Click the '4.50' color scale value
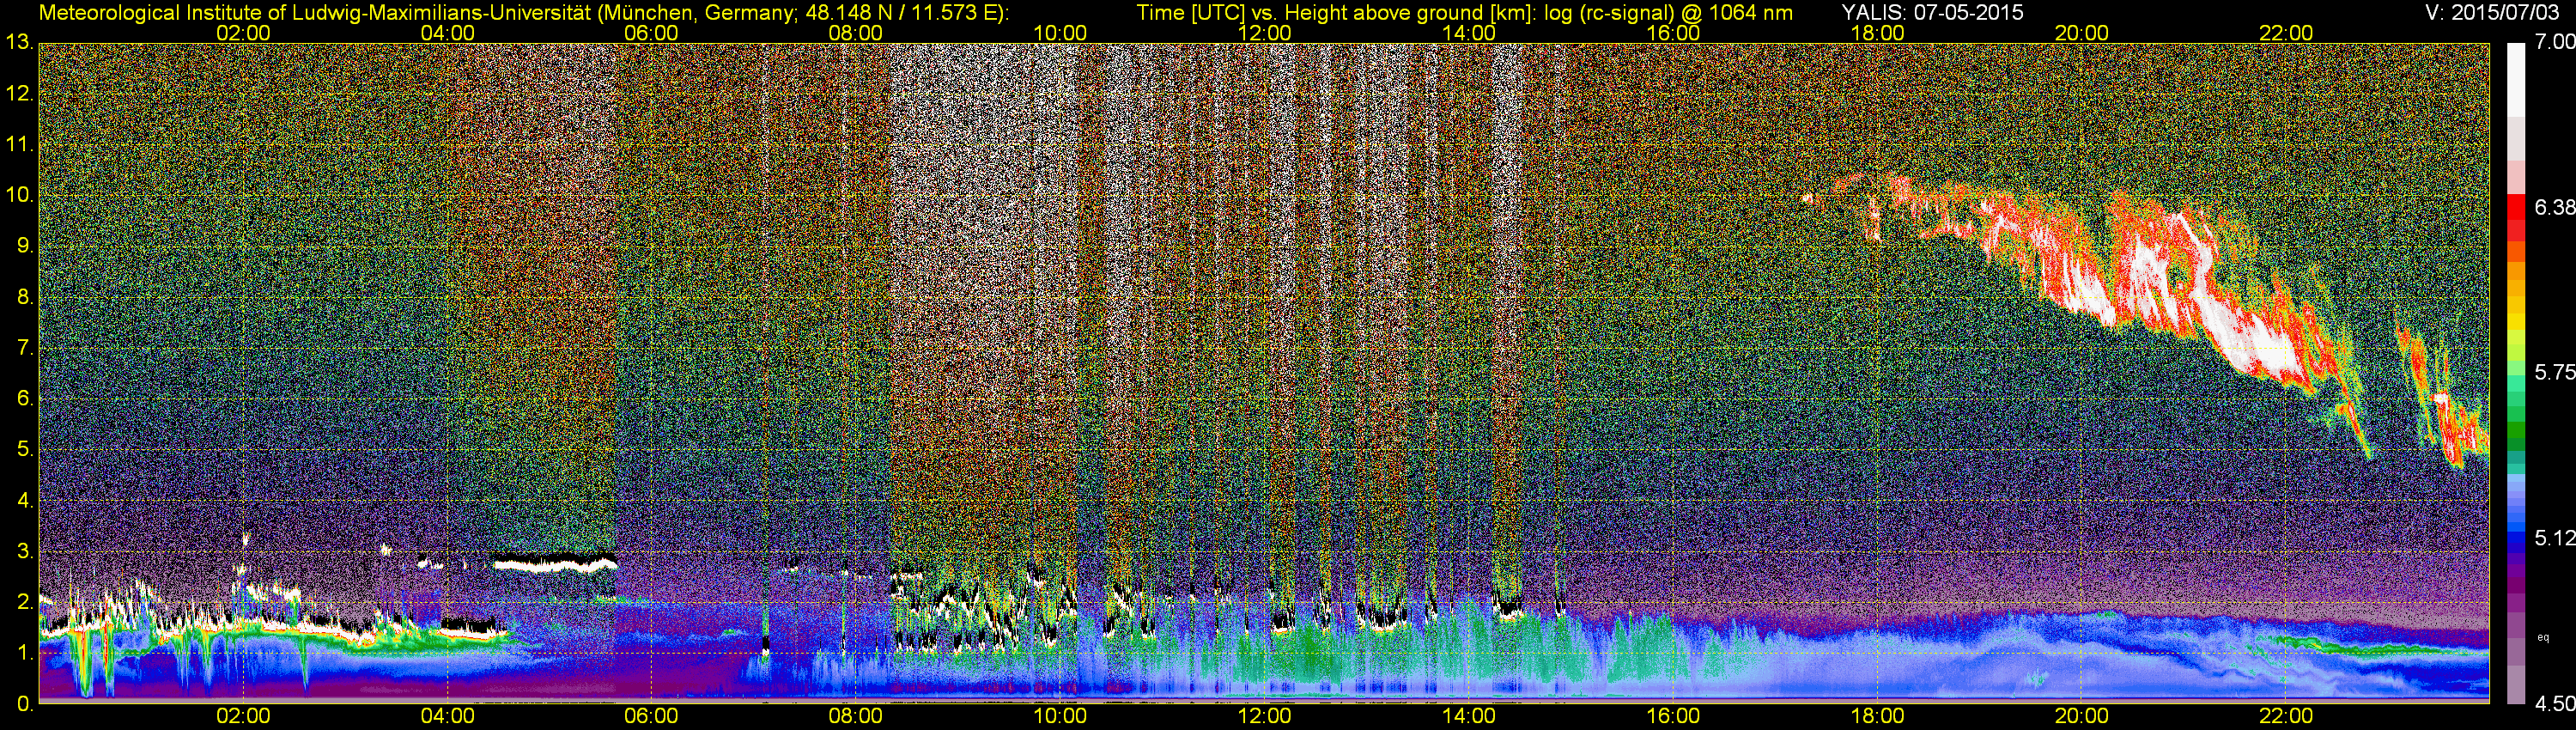 click(x=2555, y=704)
